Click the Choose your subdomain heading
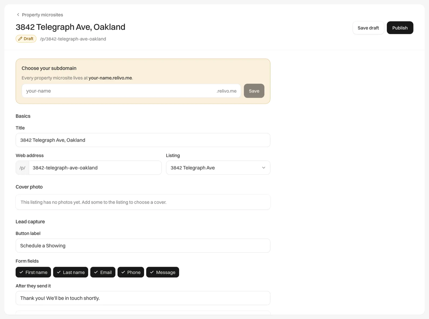The width and height of the screenshot is (429, 319). 49,68
